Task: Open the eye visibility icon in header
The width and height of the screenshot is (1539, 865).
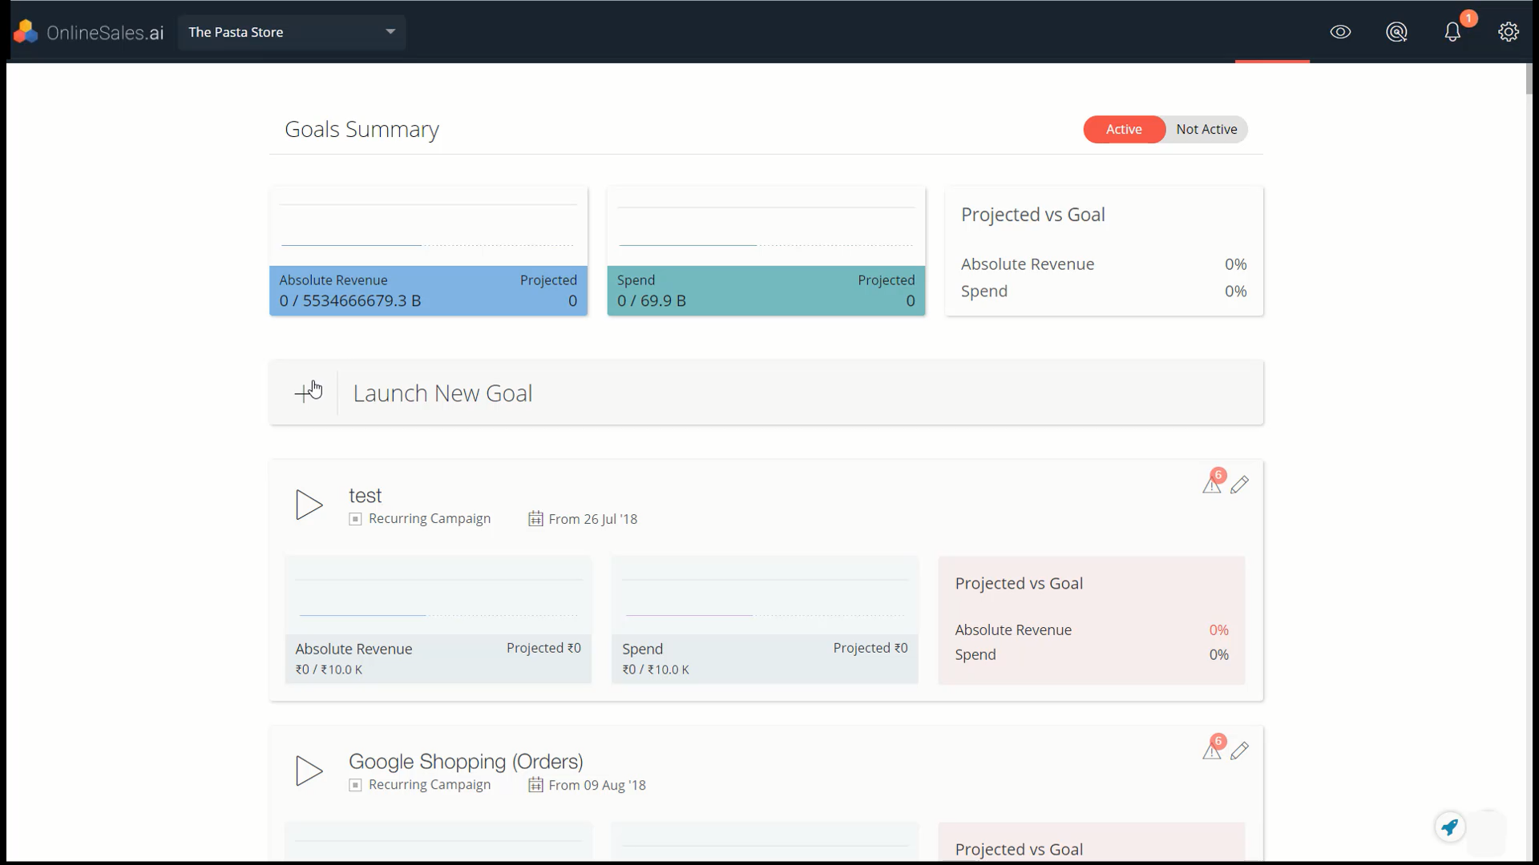Action: pyautogui.click(x=1340, y=32)
